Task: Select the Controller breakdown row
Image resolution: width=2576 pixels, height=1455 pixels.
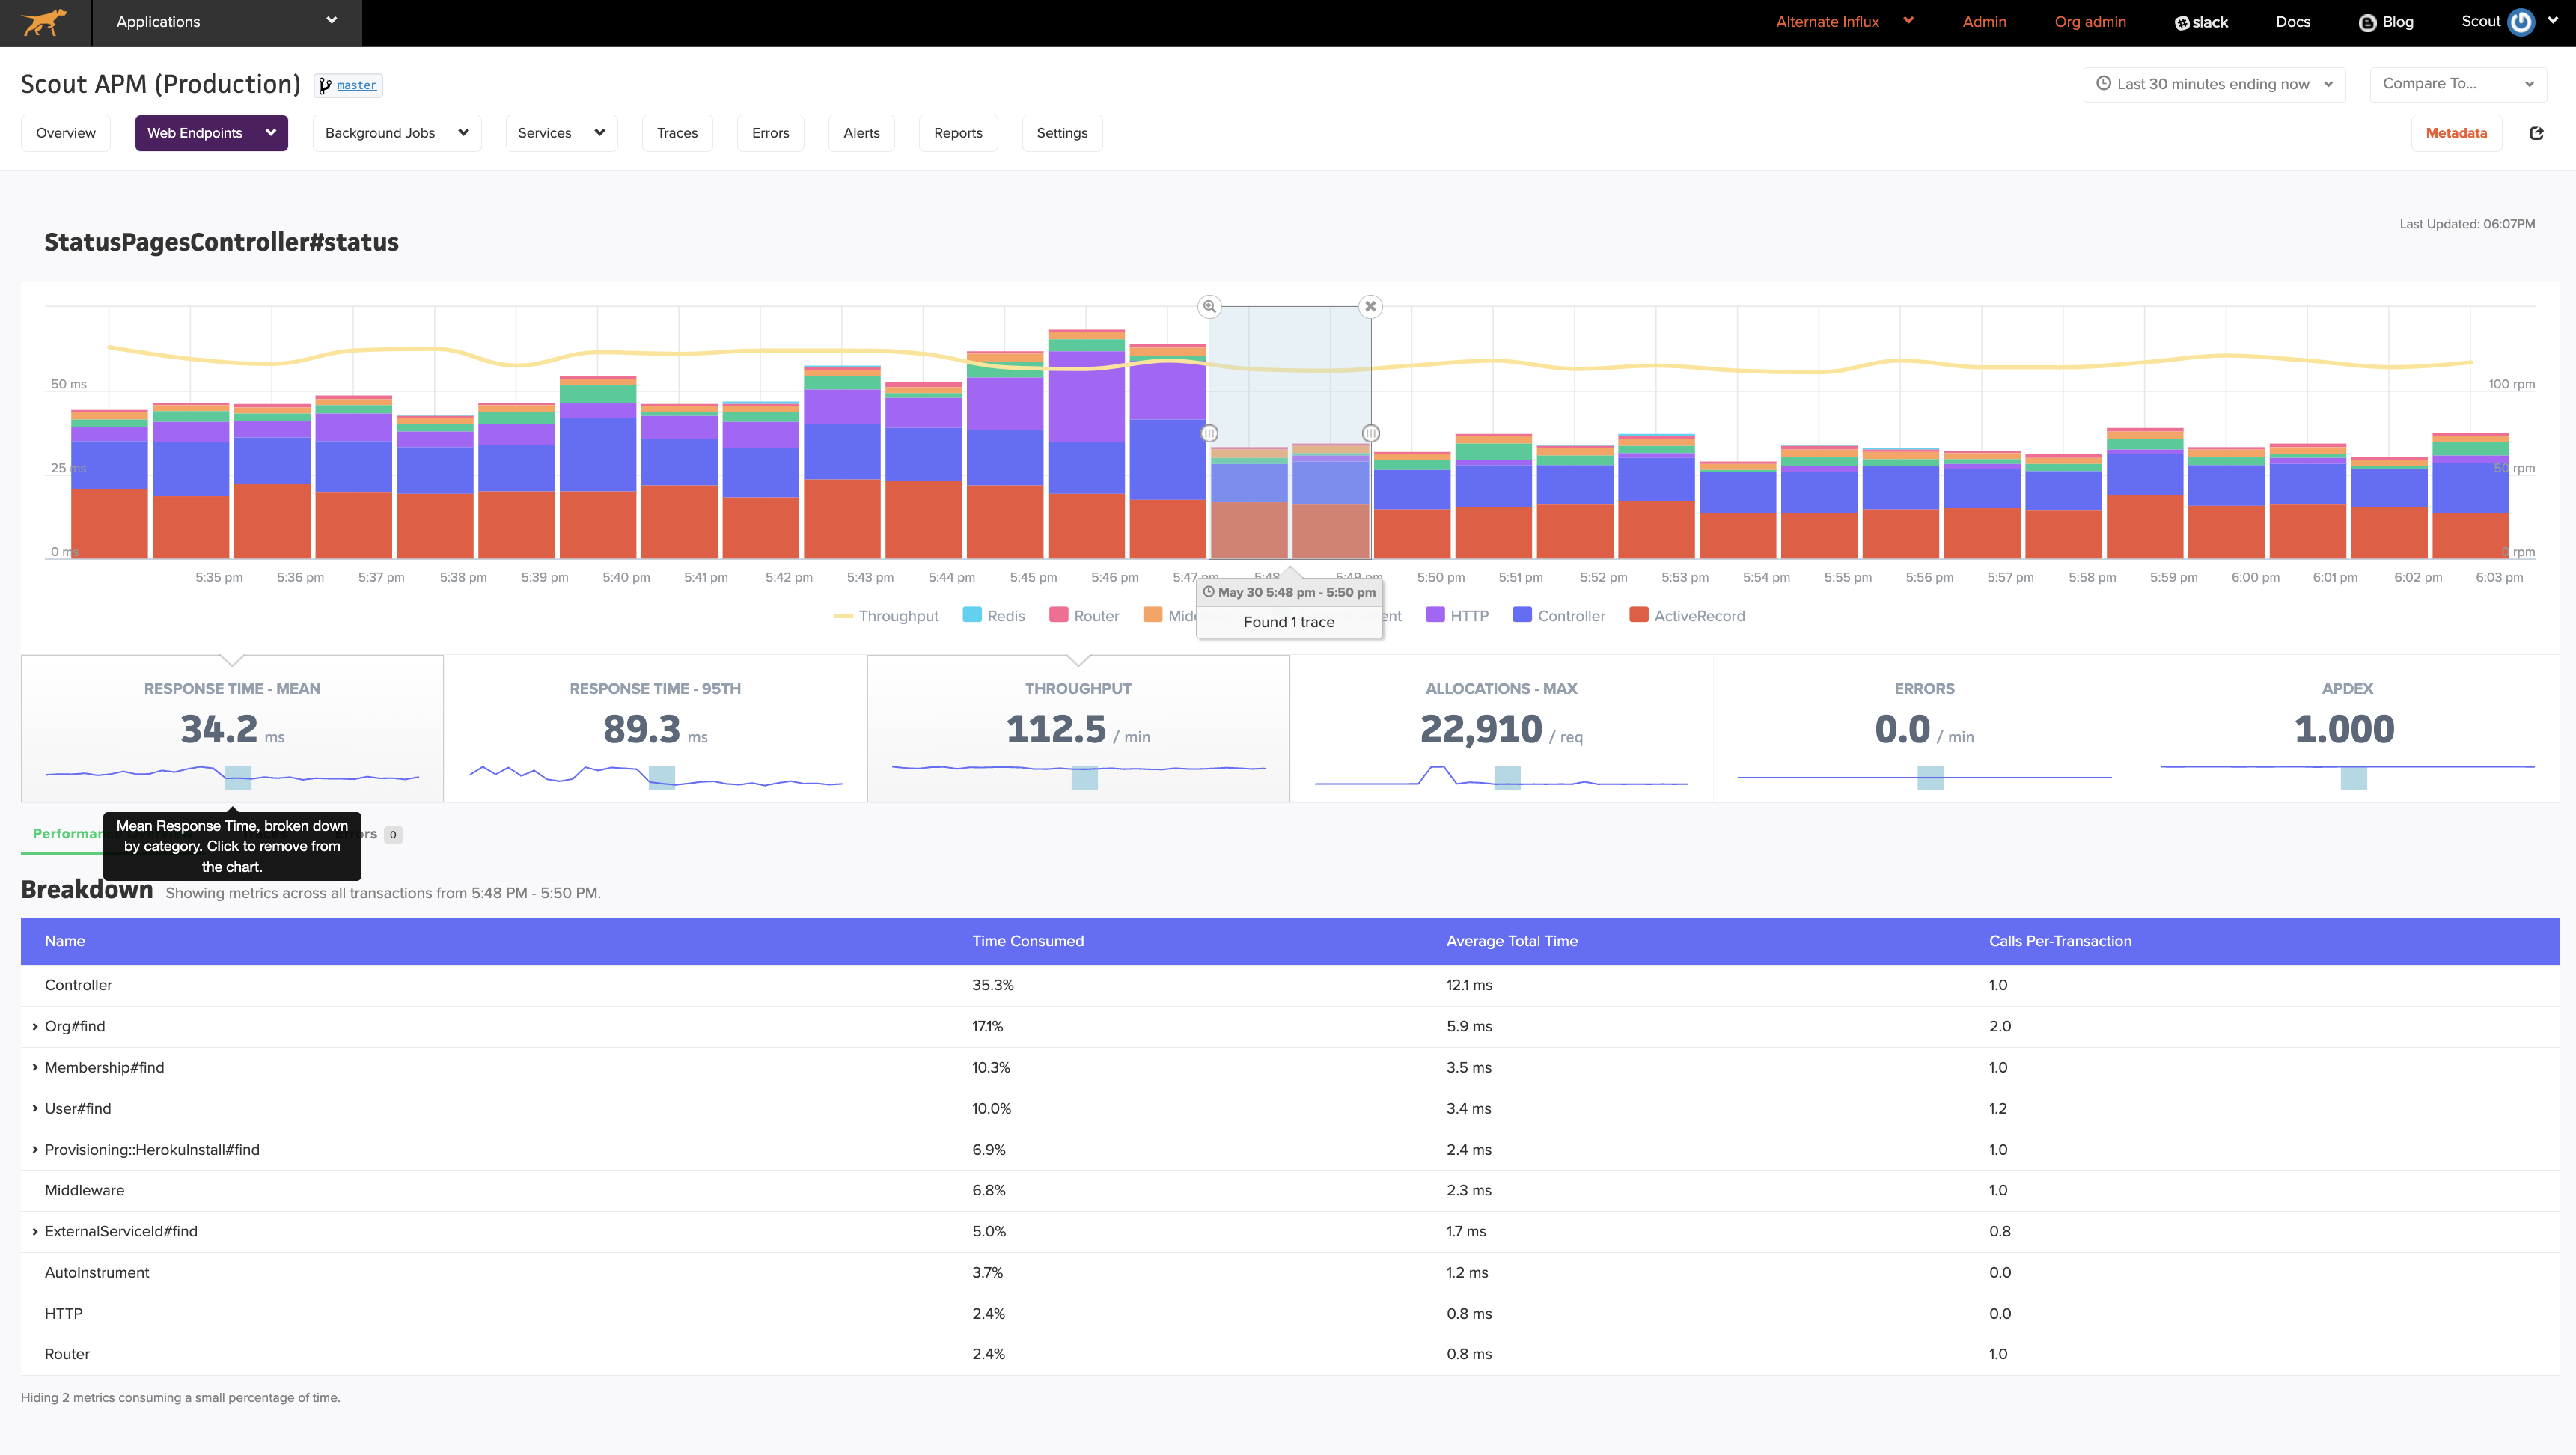Action: click(1290, 985)
